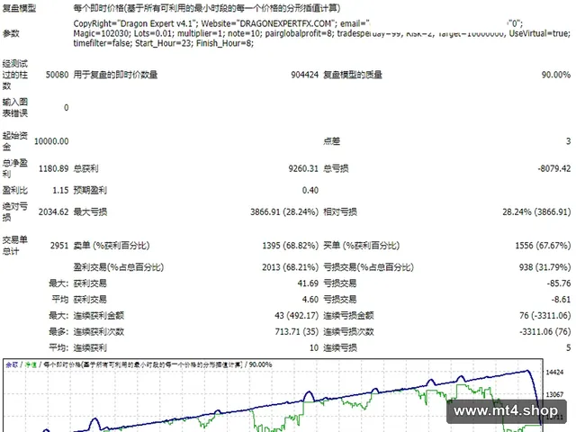Click the absolute drawdown value 2034.62
This screenshot has width=576, height=432.
pyautogui.click(x=54, y=212)
